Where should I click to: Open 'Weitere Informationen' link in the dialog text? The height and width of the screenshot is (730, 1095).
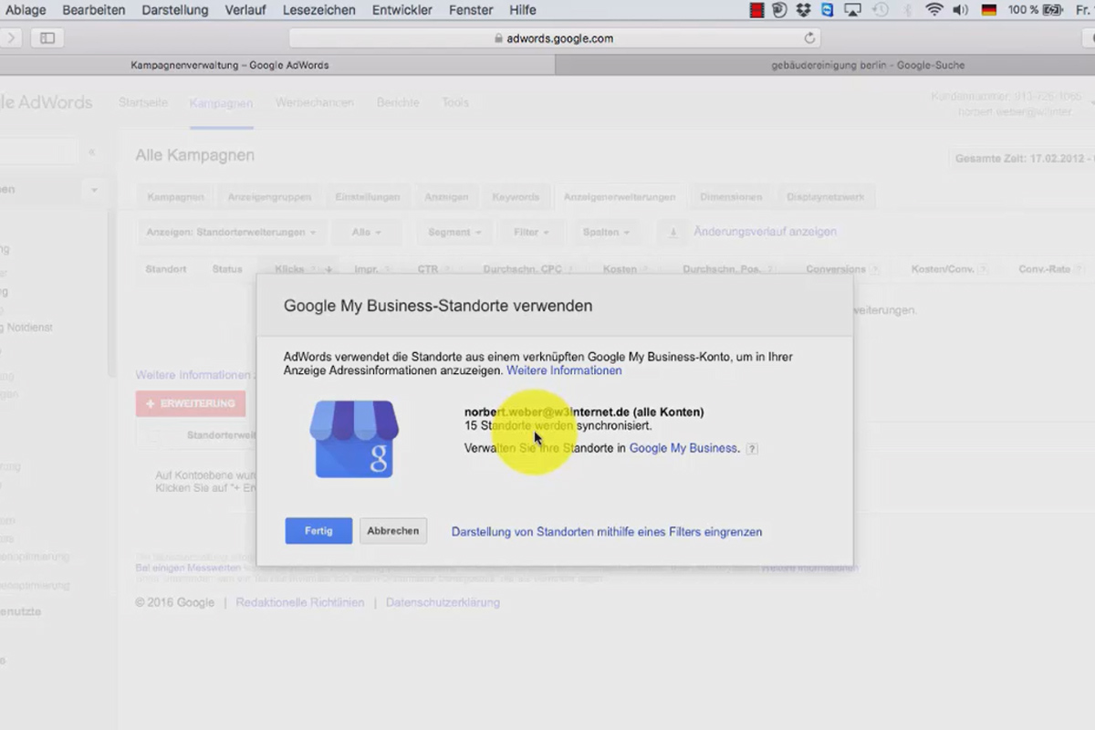[x=564, y=370]
